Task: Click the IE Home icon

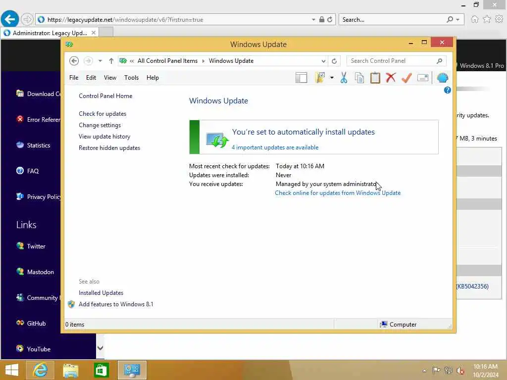Action: click(x=474, y=19)
